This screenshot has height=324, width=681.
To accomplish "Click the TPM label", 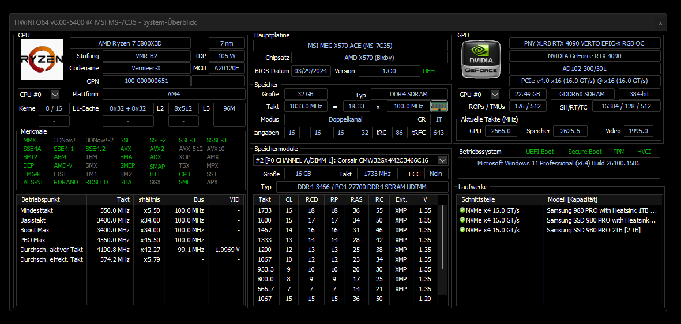I will [619, 152].
